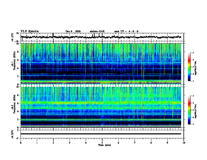Click the ch.2 "Frequency (kHz)" axis label
207x160 pixels.
[x=15, y=104]
